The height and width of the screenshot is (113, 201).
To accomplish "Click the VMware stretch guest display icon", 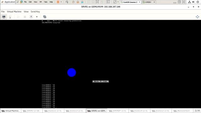I will 115,2.
